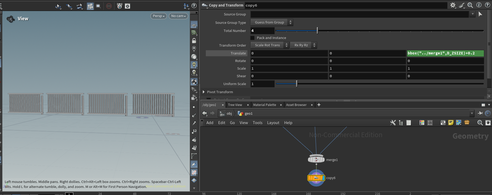Open the Persp viewport menu

[159, 16]
